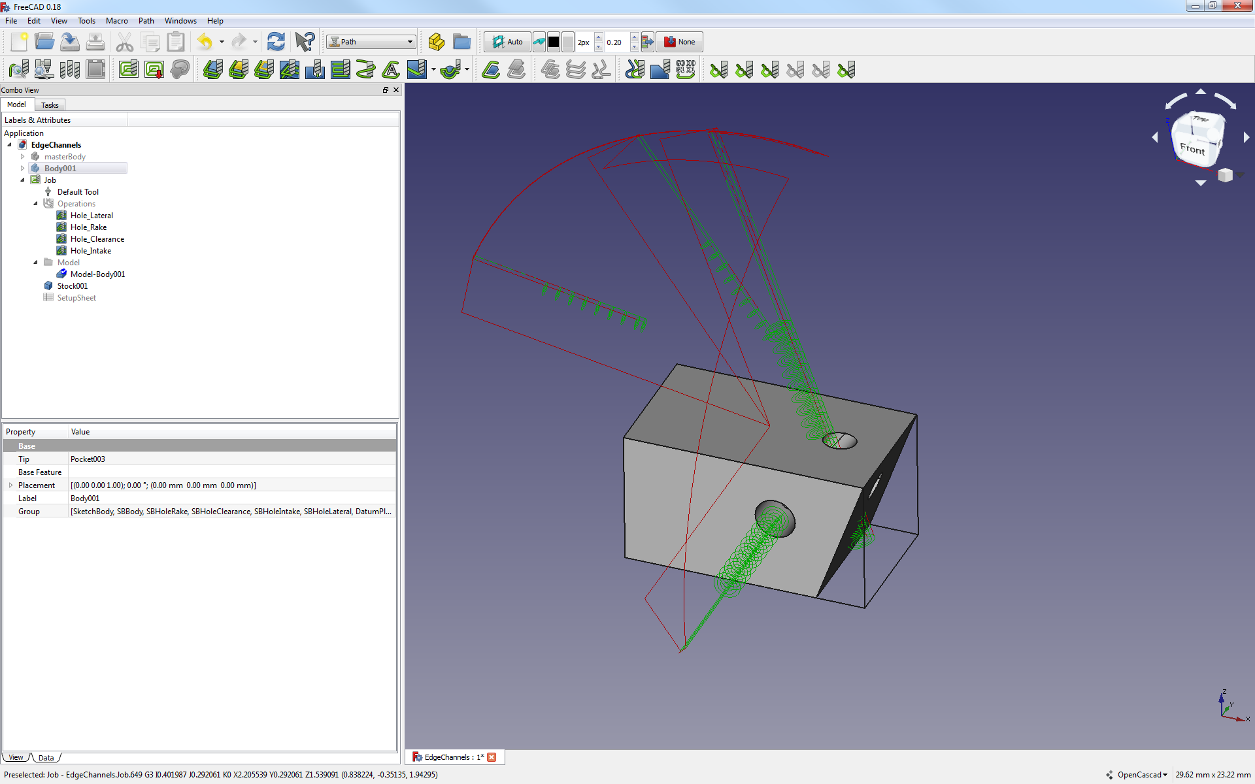Image resolution: width=1255 pixels, height=784 pixels.
Task: Create a Face milling operation
Action: click(341, 69)
